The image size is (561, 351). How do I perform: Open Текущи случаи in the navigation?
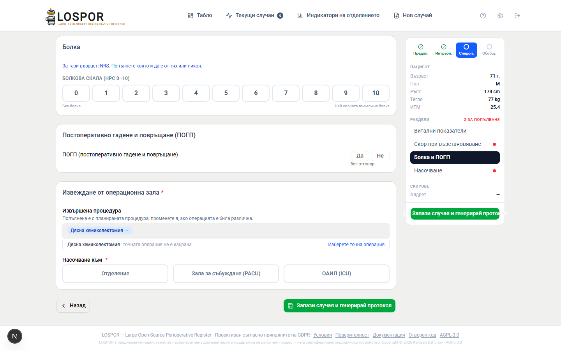254,16
